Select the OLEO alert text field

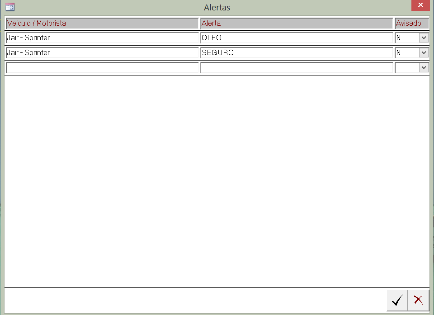point(296,38)
